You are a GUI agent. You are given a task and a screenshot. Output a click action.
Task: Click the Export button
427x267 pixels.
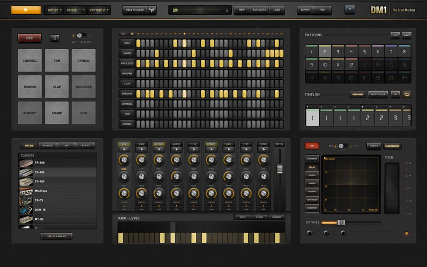pos(305,10)
